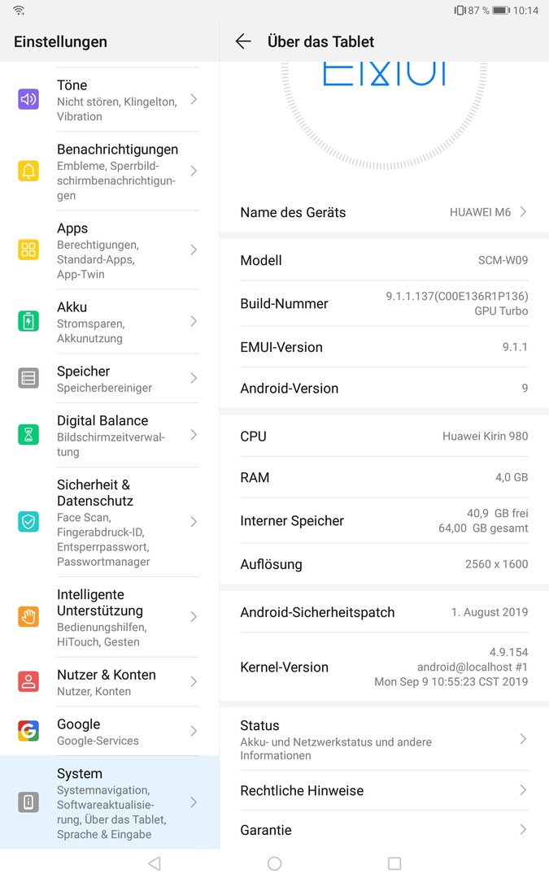Open the Benachrichtigungen settings entry
This screenshot has width=549, height=878.
(x=110, y=172)
